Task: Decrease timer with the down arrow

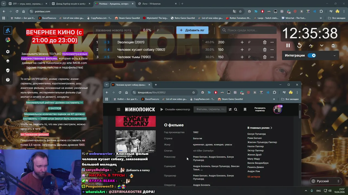Action: [322, 45]
